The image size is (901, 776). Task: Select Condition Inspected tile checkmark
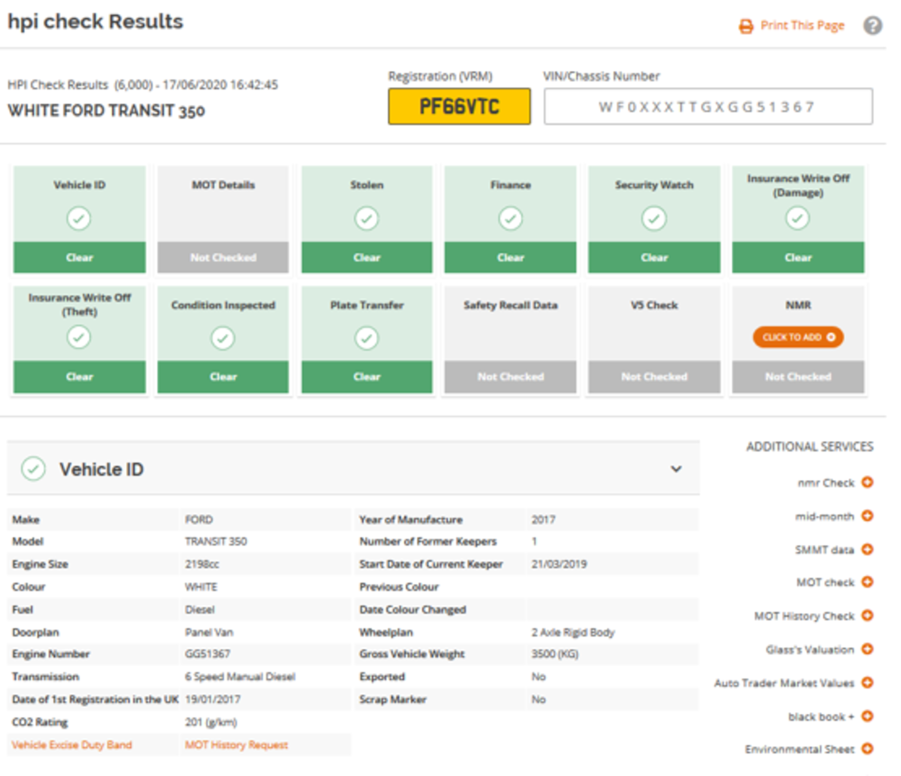[x=223, y=338]
